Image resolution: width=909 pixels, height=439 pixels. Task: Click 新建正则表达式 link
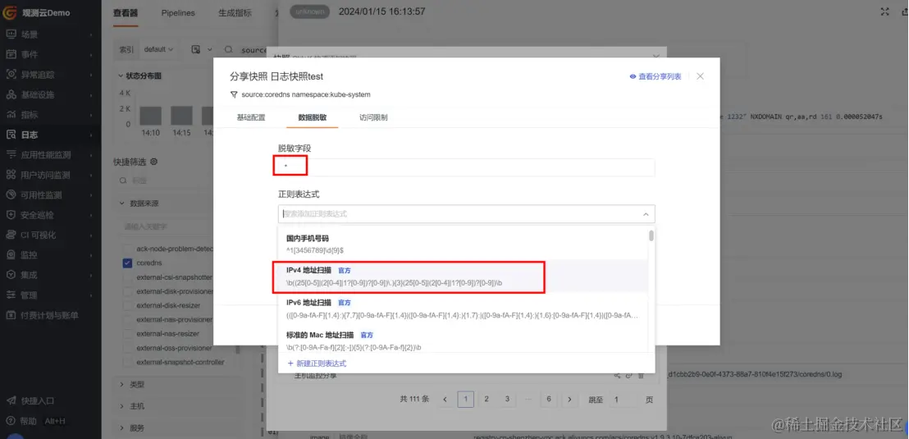[x=317, y=364]
